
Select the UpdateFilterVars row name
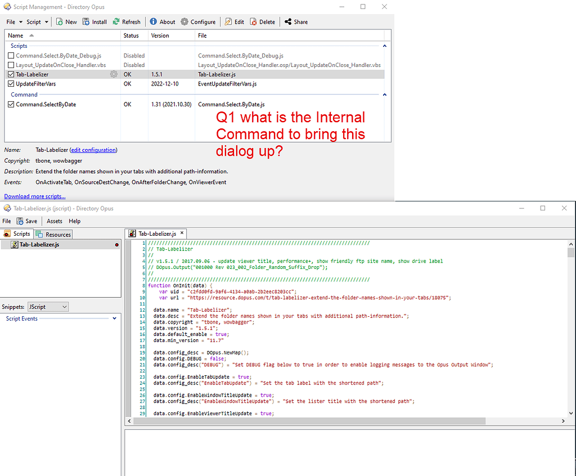(35, 84)
